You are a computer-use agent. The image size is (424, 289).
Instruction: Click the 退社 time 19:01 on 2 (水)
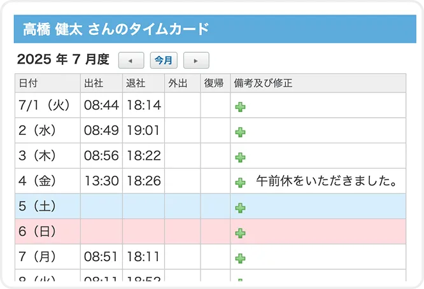143,130
